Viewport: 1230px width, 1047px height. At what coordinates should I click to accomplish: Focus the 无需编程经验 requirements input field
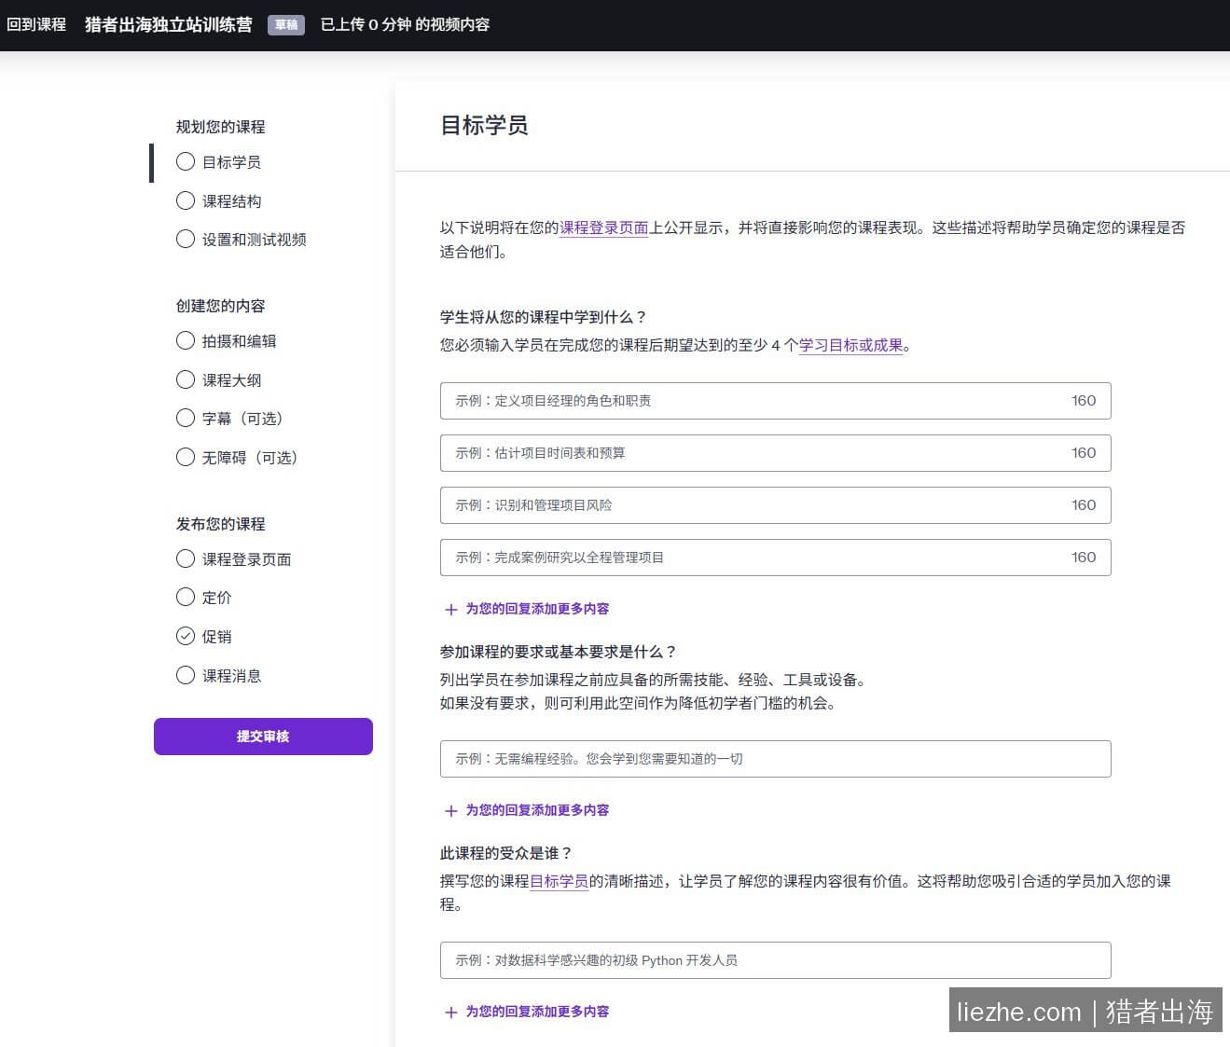tap(775, 759)
